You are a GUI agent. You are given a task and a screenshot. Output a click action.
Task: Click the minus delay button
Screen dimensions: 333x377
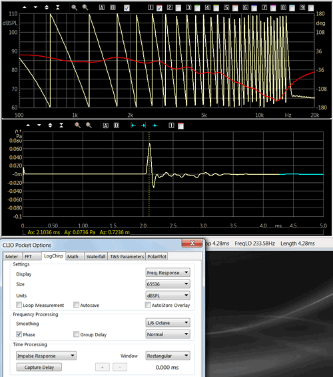[120, 367]
